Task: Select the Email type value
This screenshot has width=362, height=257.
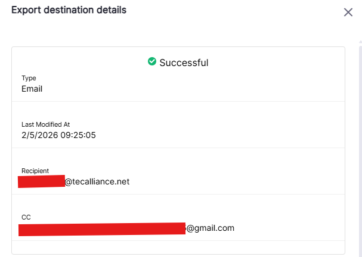Action: click(32, 89)
